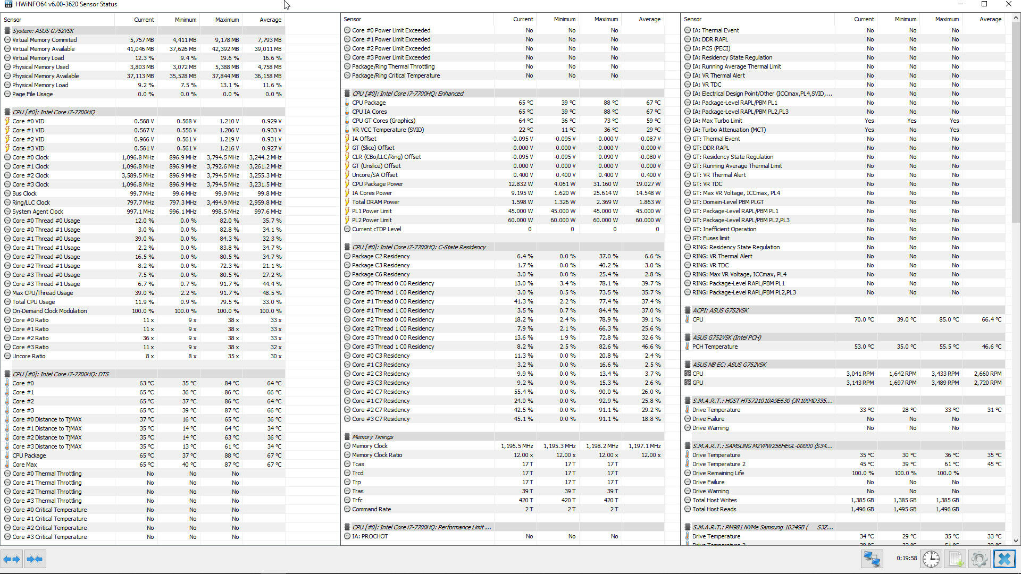This screenshot has height=574, width=1021.
Task: Select ASUS NB EC: ASUS G752VSK header
Action: (x=844, y=365)
